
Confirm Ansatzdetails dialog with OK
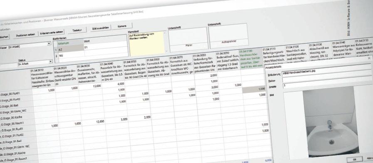coord(355,159)
